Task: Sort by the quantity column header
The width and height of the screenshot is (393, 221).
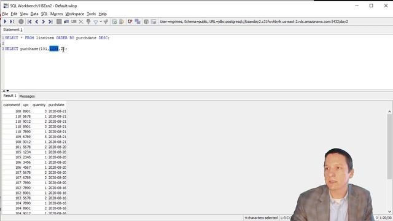Action: click(x=39, y=105)
